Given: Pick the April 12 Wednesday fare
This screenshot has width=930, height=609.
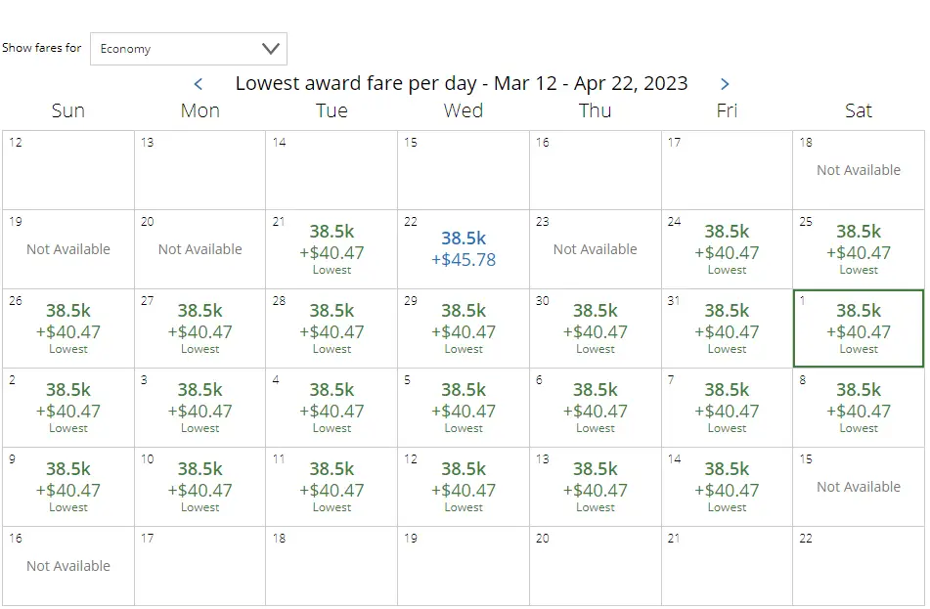Looking at the screenshot, I should (x=464, y=487).
